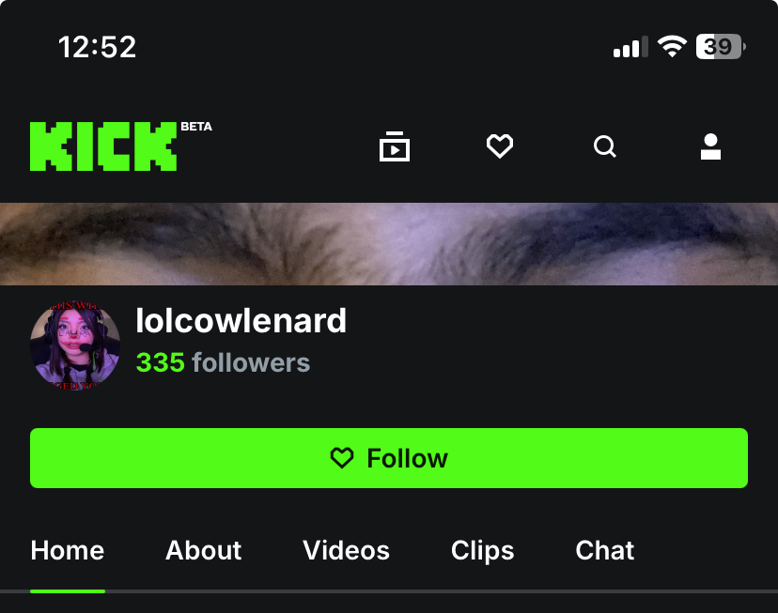Tap the heart icon inside Follow button
Image resolution: width=778 pixels, height=613 pixels.
coord(342,458)
